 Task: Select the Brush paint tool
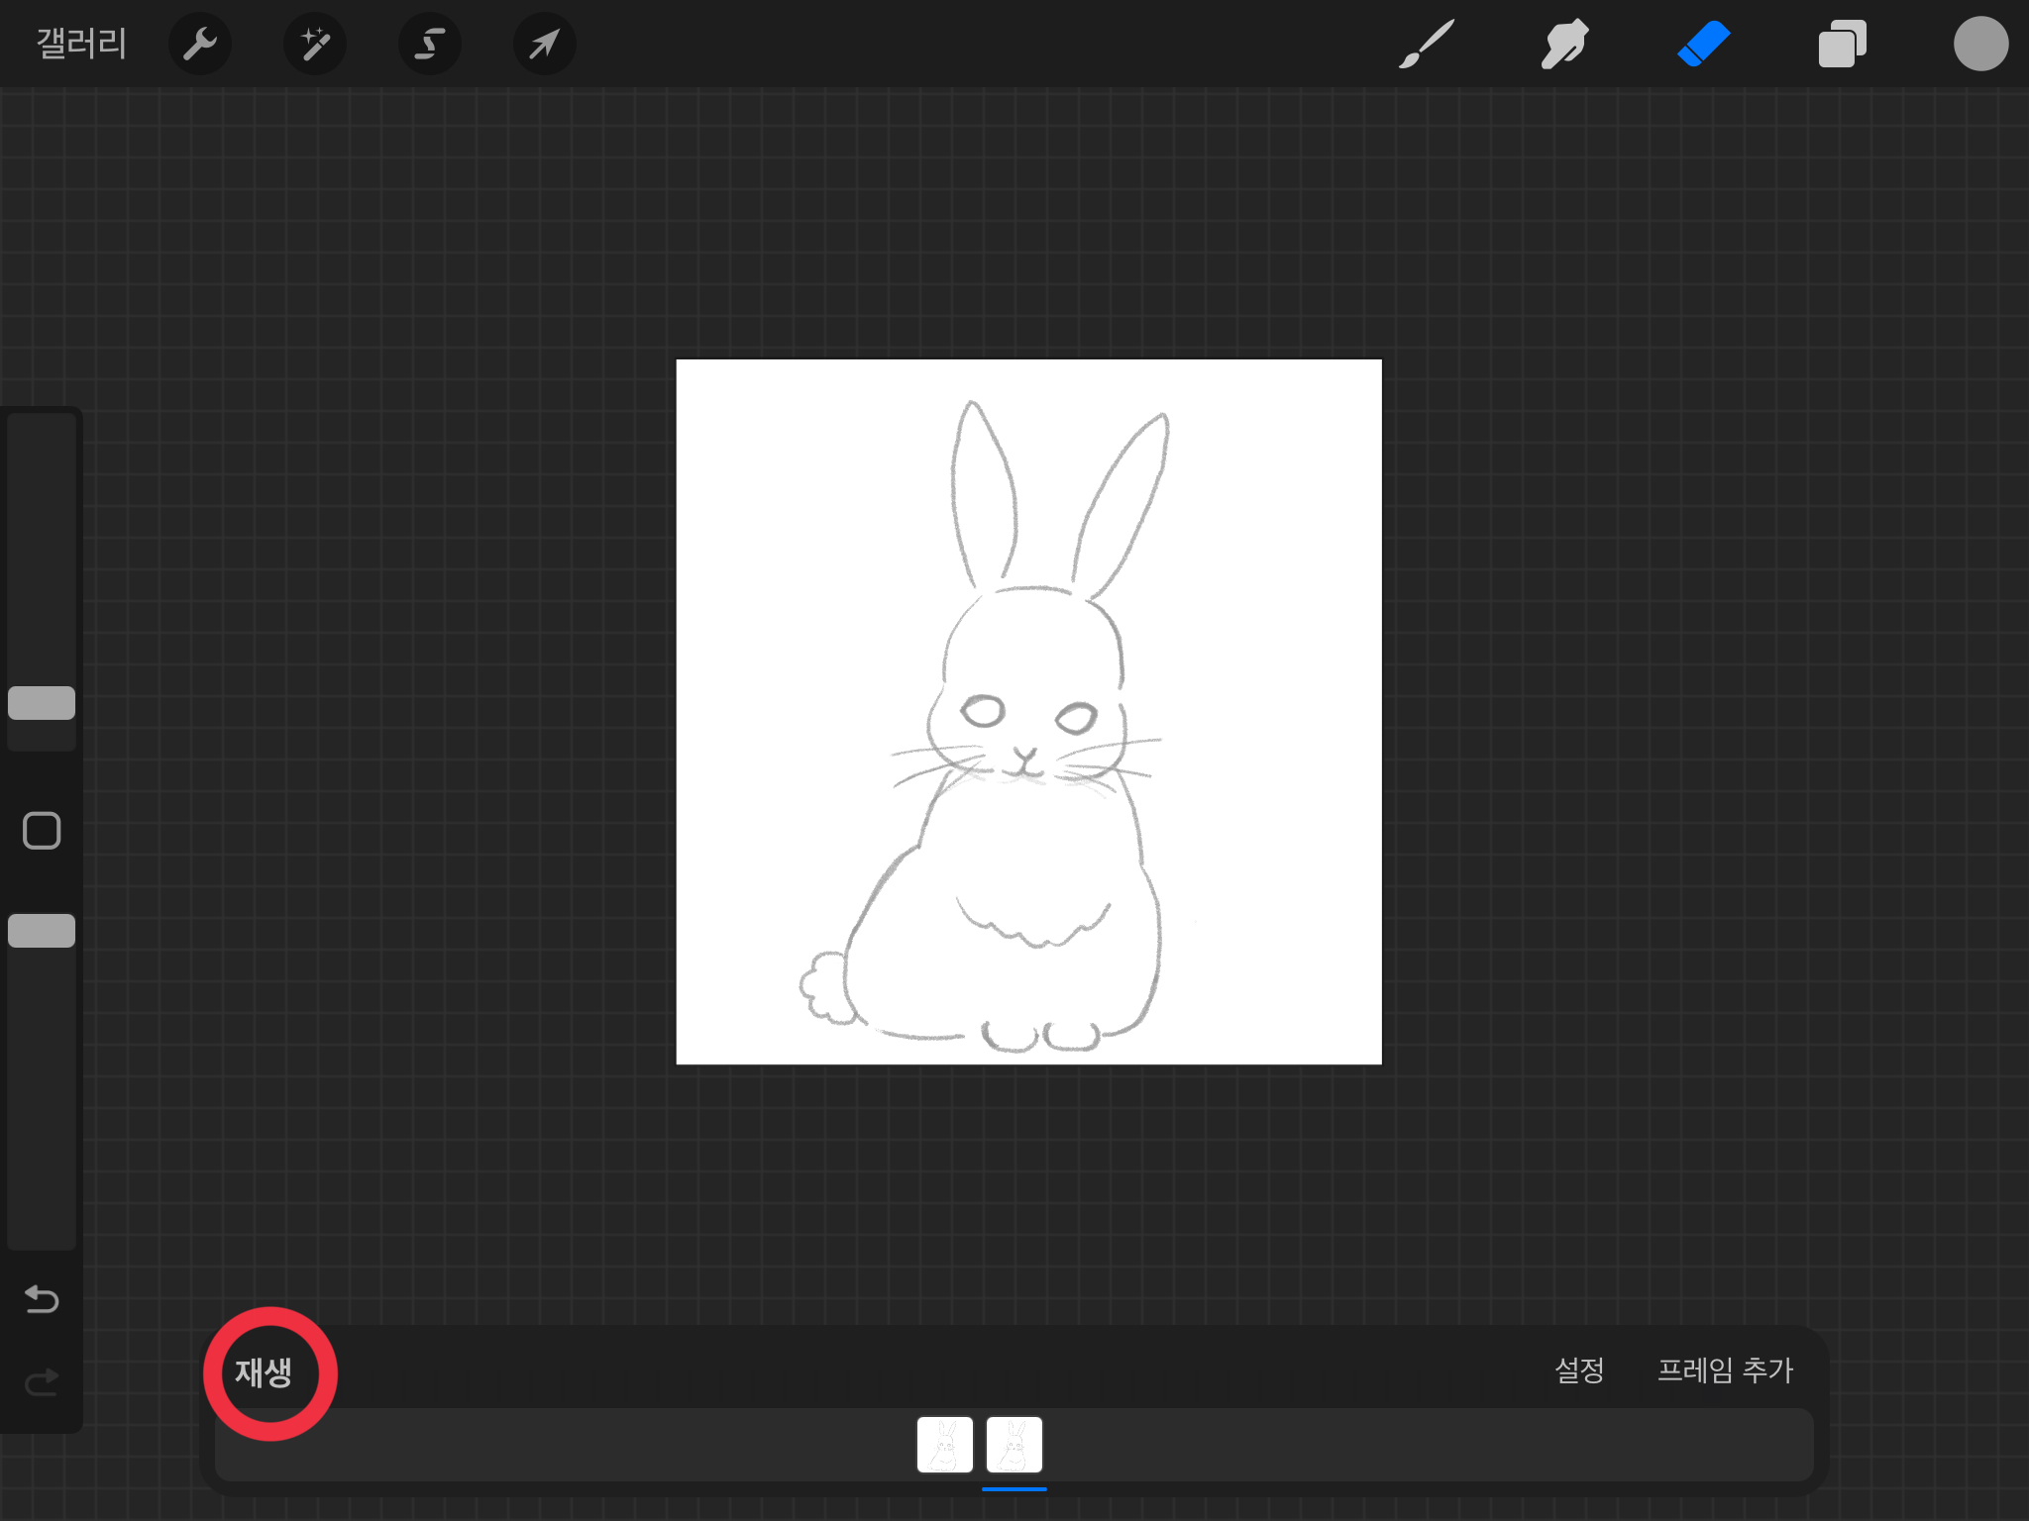tap(1427, 44)
